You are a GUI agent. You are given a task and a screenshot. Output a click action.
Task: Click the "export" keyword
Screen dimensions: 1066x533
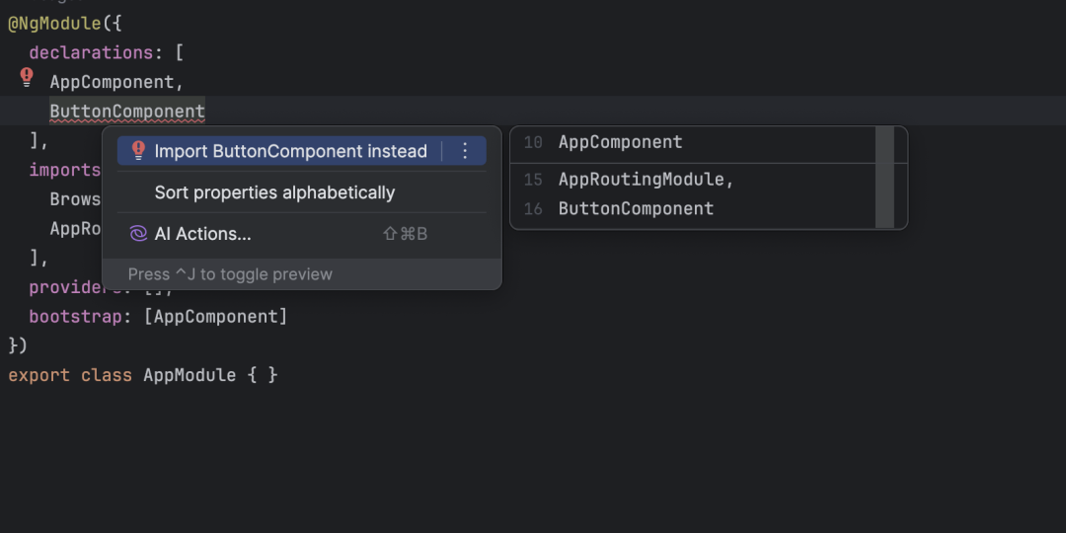38,375
